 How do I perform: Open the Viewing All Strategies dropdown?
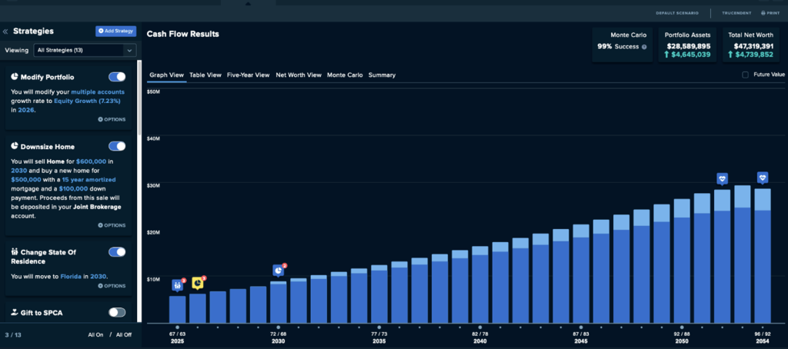pyautogui.click(x=85, y=50)
